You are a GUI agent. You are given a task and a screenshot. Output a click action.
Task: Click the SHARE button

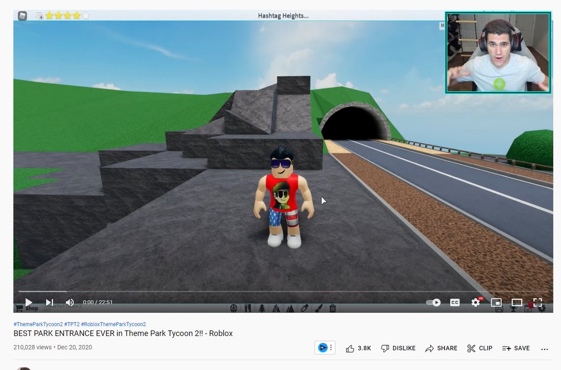coord(441,348)
